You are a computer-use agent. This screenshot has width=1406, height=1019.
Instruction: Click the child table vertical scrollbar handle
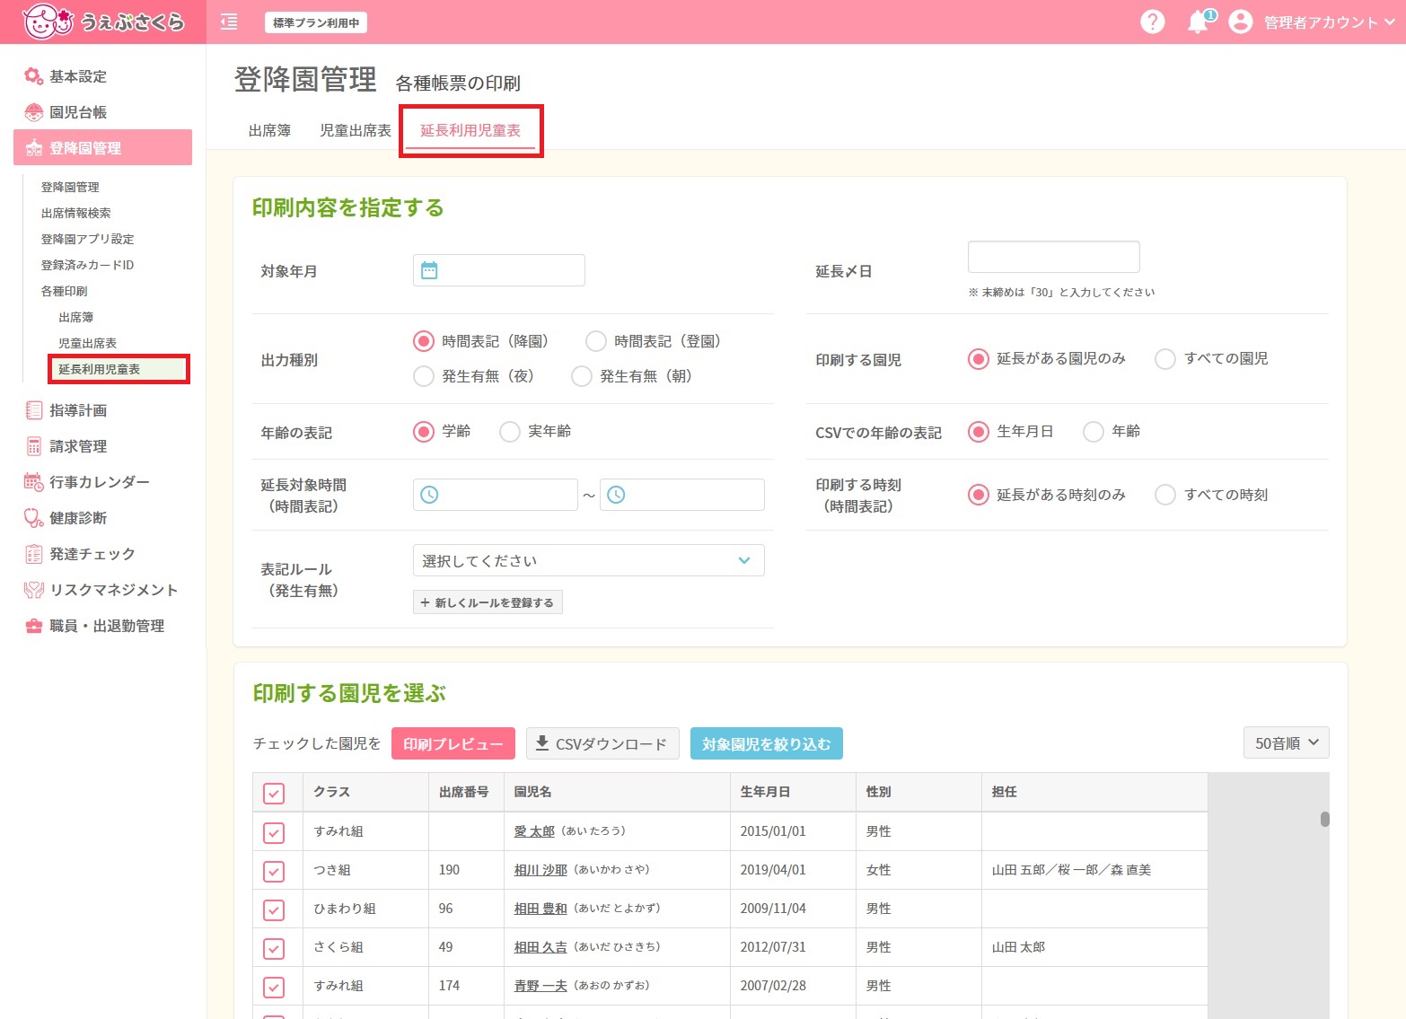1324,819
